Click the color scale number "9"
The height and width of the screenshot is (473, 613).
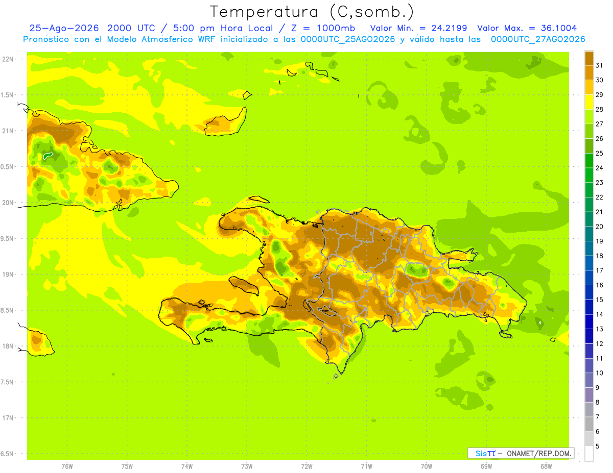click(598, 388)
